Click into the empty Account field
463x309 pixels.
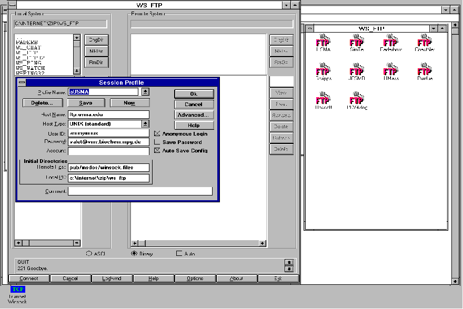[x=109, y=151]
